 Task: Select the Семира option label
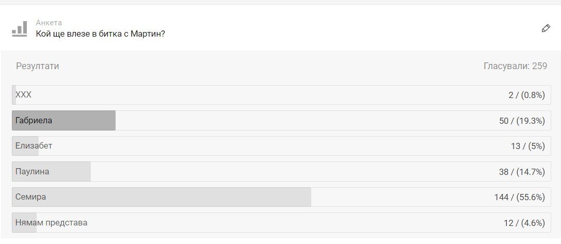point(31,197)
